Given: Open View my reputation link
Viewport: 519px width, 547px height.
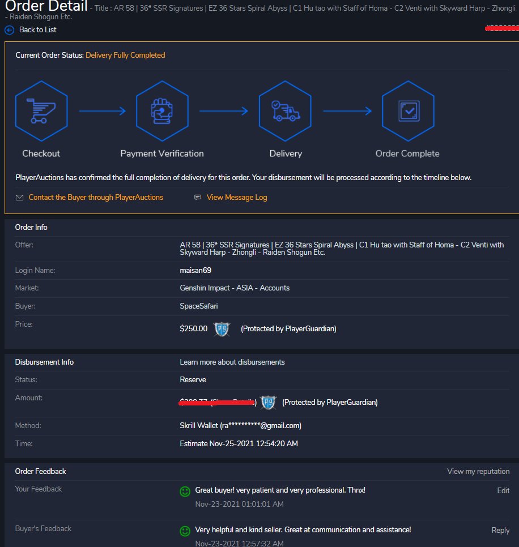Looking at the screenshot, I should [478, 471].
